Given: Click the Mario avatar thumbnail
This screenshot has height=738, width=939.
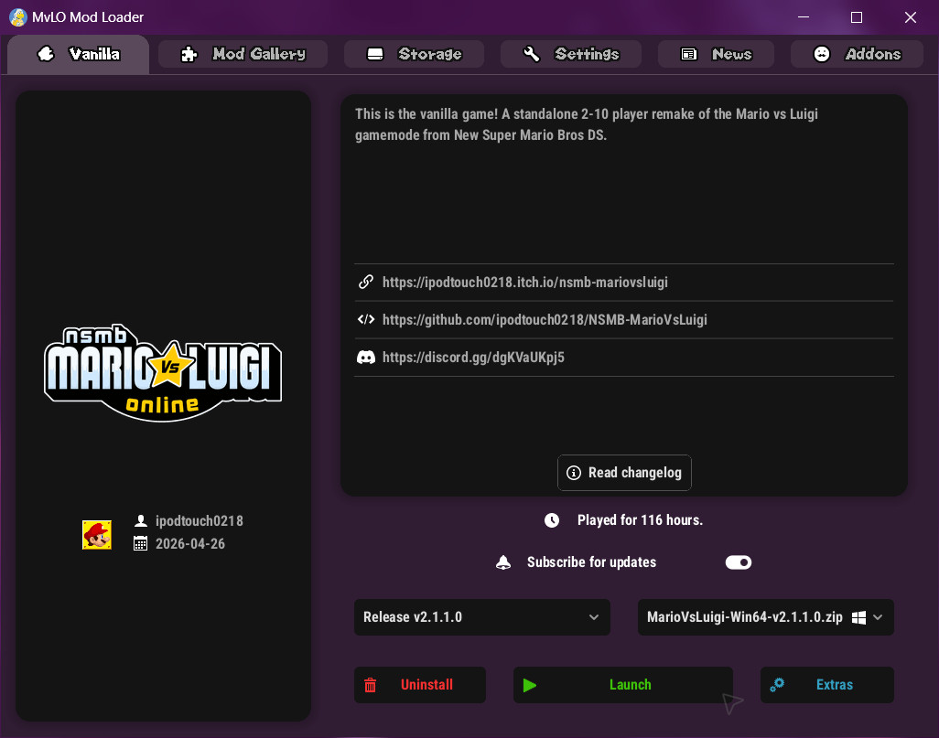Looking at the screenshot, I should coord(97,535).
